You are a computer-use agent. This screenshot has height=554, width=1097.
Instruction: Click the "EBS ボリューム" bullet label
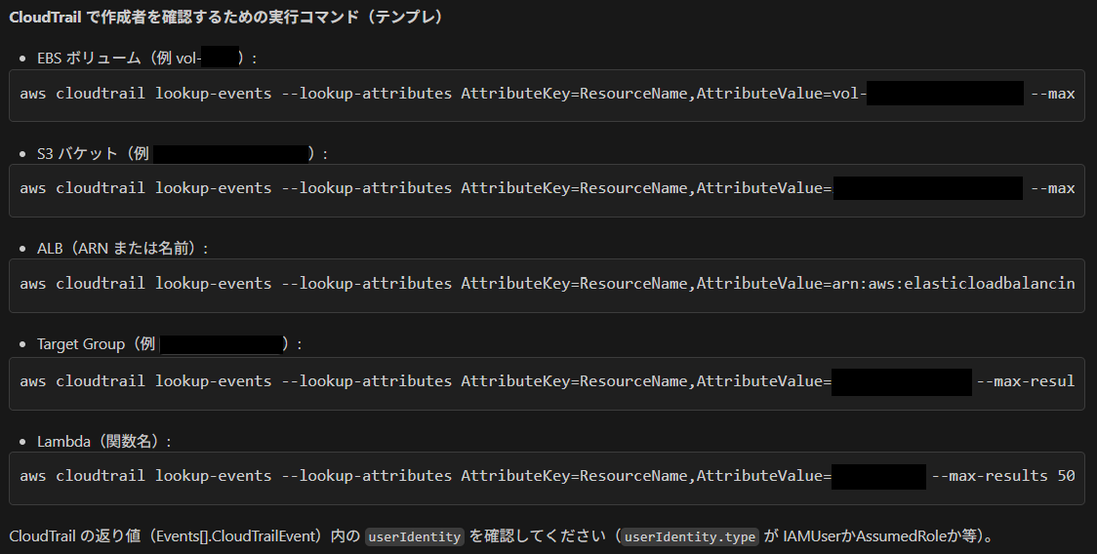(x=89, y=59)
